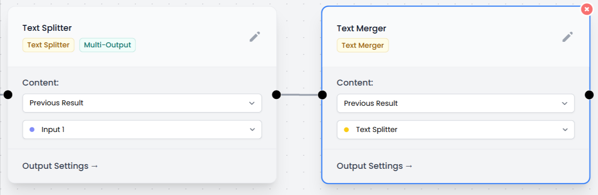This screenshot has width=598, height=195.
Task: Click the Text Merger node's right output port
Action: (589, 95)
